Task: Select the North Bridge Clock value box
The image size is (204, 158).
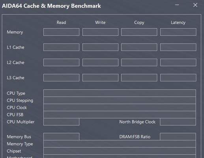Action: click(x=178, y=122)
